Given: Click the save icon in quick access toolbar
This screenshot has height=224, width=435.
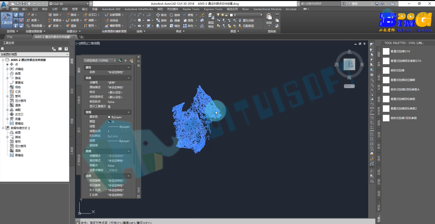Looking at the screenshot, I should [24, 4].
